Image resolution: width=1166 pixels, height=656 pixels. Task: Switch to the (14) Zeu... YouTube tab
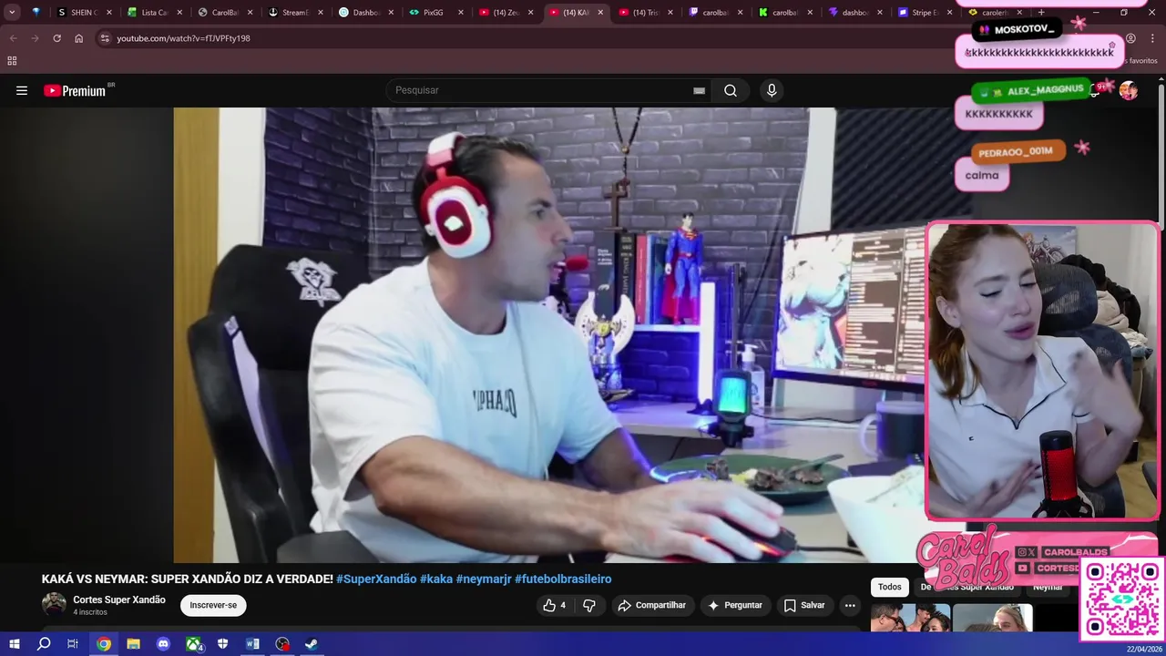(506, 13)
